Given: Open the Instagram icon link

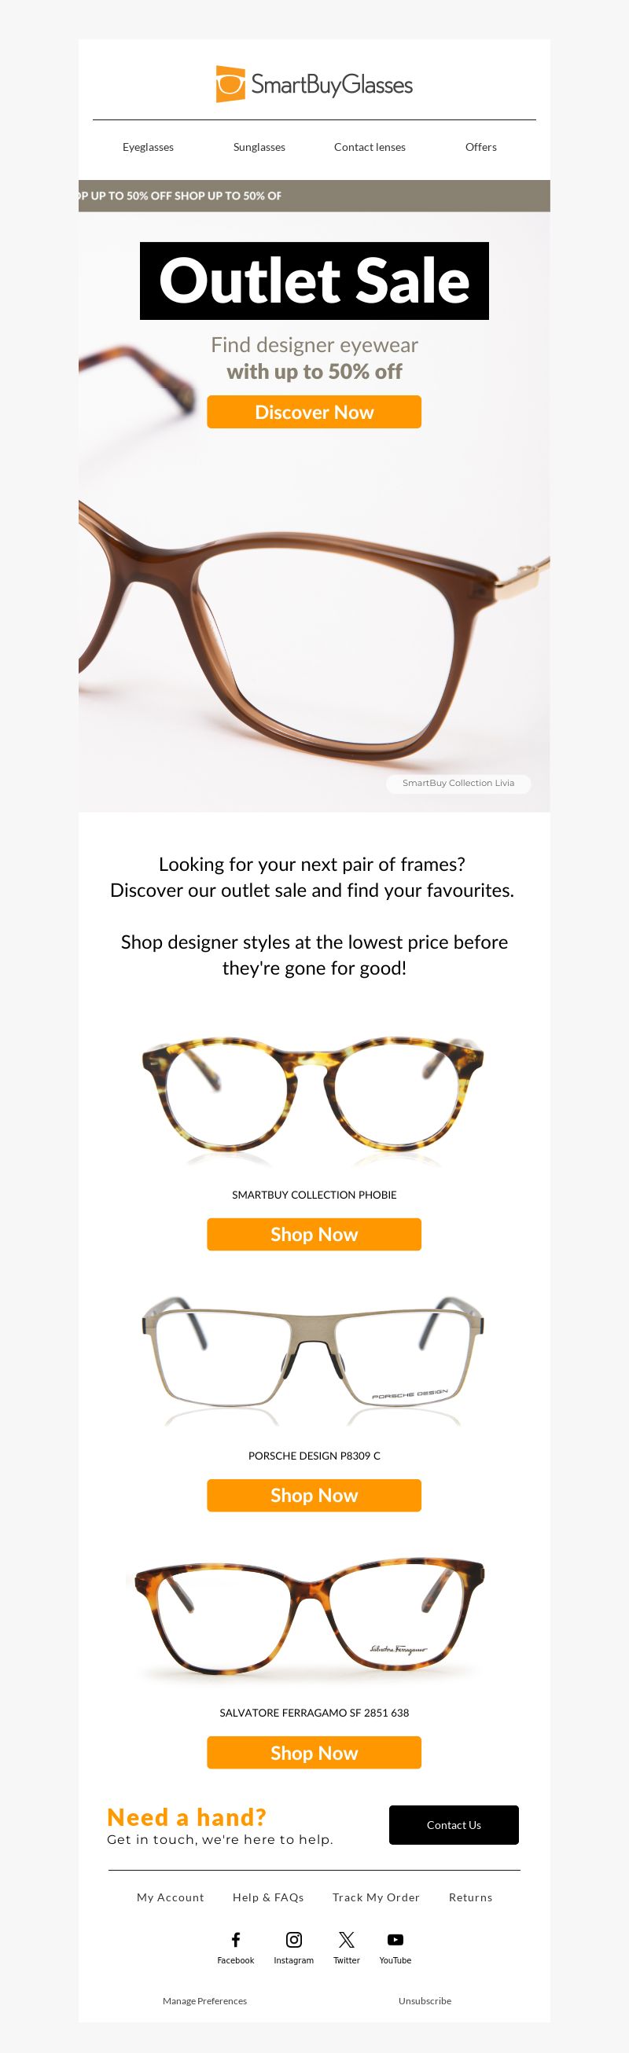Looking at the screenshot, I should (x=294, y=1939).
